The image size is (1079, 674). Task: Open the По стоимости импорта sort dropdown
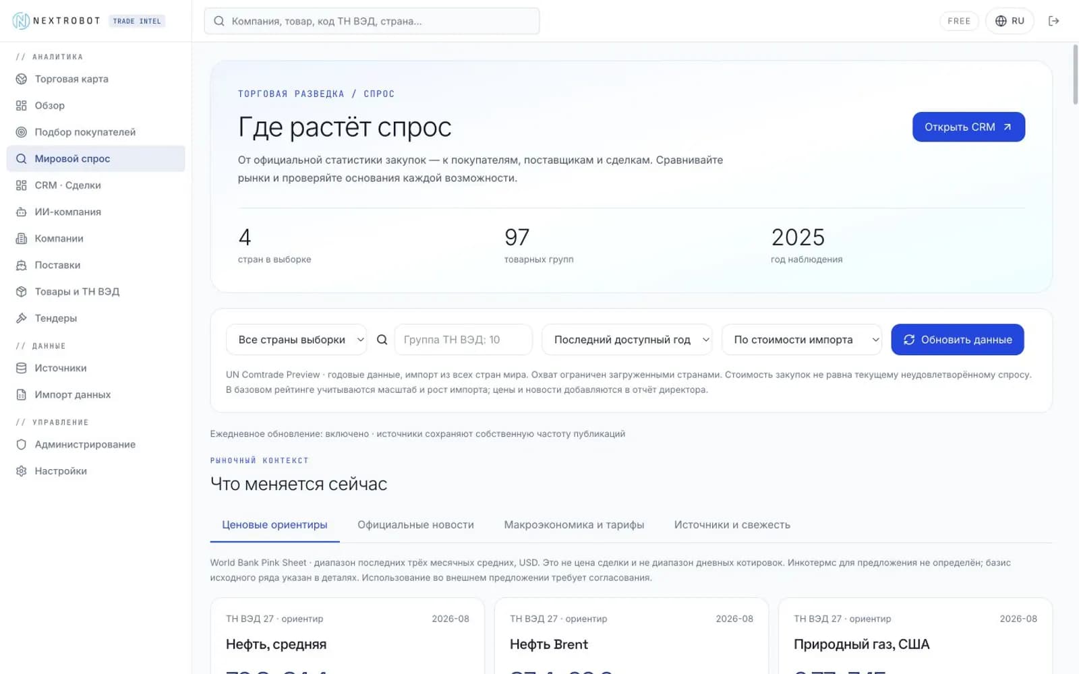pos(802,340)
